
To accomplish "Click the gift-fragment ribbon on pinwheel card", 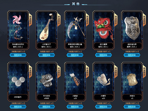I will point(30,20).
